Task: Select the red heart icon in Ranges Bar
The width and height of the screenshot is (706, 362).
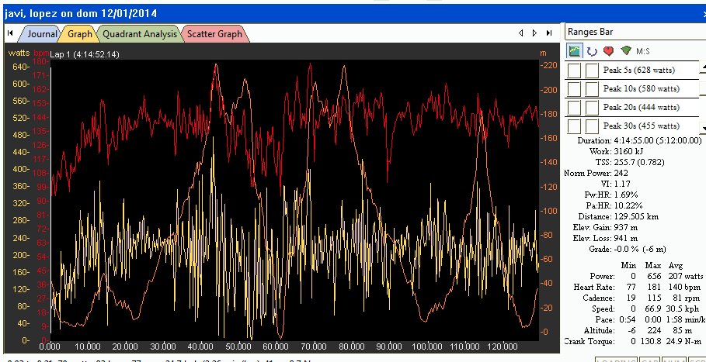Action: 609,52
